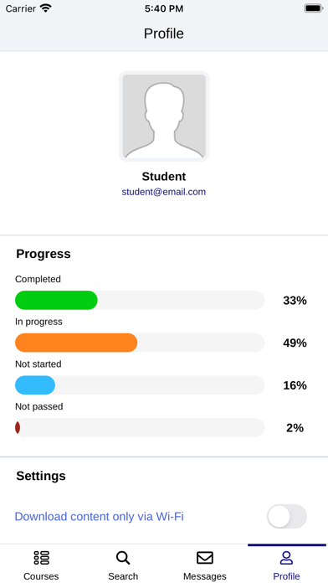Open the student@email.com email link

pyautogui.click(x=164, y=192)
